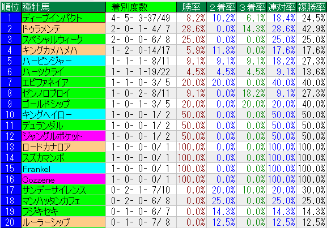
Task: Click rank number 20 cell
Action: tap(10, 222)
